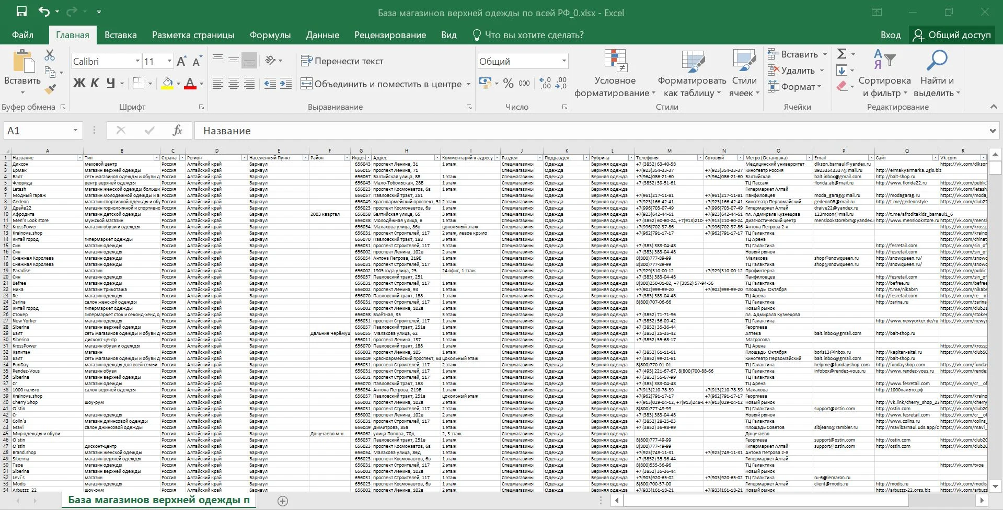
Task: Expand the Name Box dropdown arrow
Action: (75, 130)
